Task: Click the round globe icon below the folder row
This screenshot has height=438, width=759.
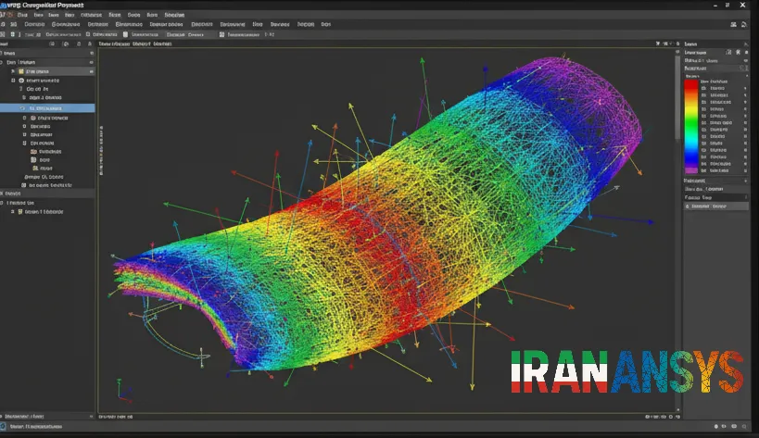Action: click(x=21, y=81)
